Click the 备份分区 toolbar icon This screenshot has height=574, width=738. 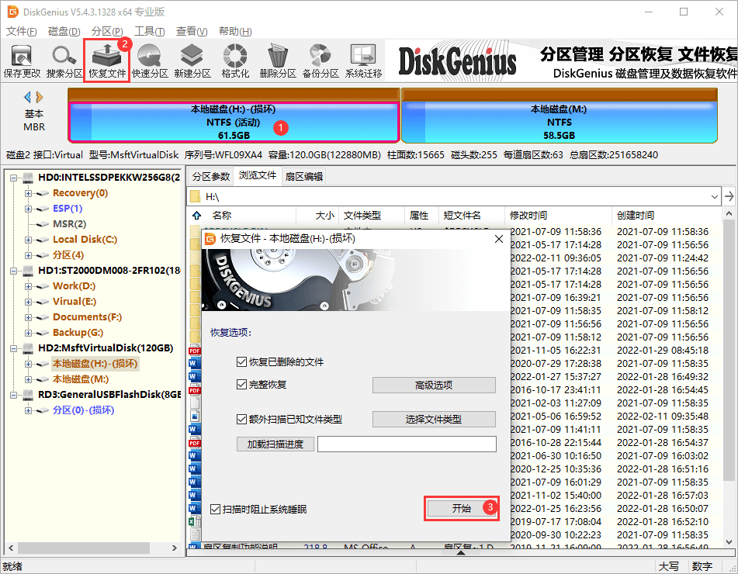[320, 61]
